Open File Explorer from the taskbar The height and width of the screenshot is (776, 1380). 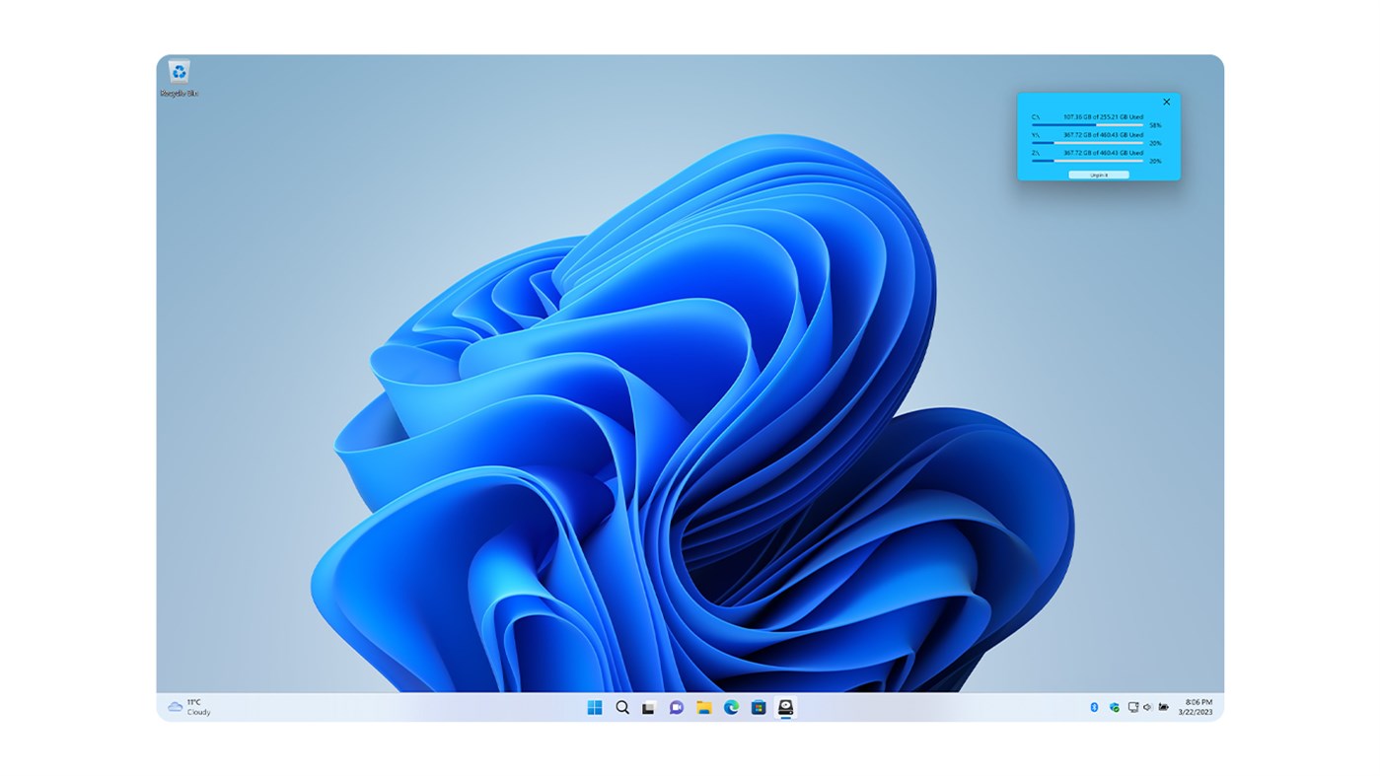[x=703, y=707]
